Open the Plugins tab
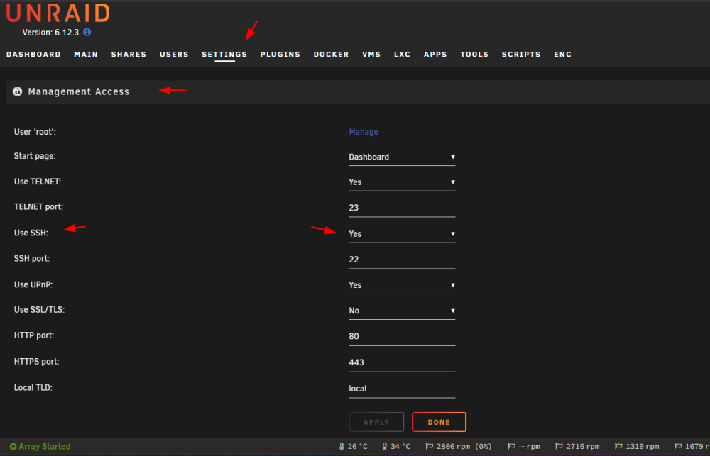The image size is (710, 456). [280, 55]
